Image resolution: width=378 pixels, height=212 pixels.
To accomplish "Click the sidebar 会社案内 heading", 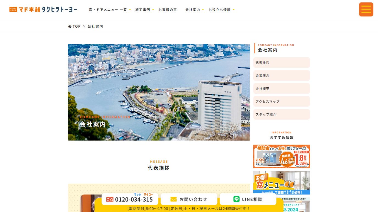I will pyautogui.click(x=268, y=50).
